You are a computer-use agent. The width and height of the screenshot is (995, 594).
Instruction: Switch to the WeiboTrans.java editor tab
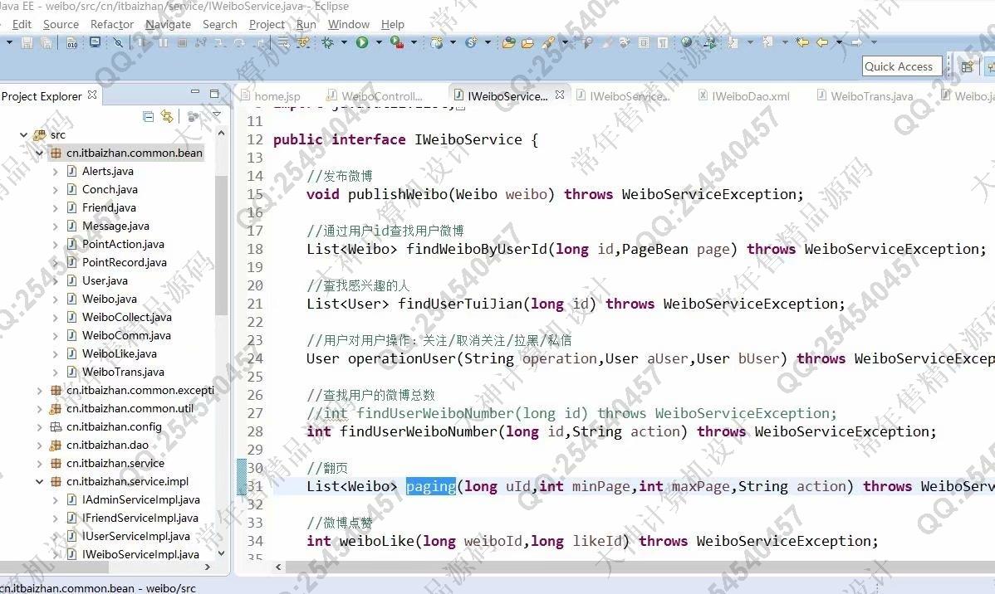pos(865,95)
